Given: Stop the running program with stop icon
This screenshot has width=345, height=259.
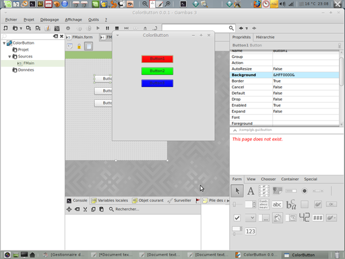Looking at the screenshot, I should tap(117, 28).
